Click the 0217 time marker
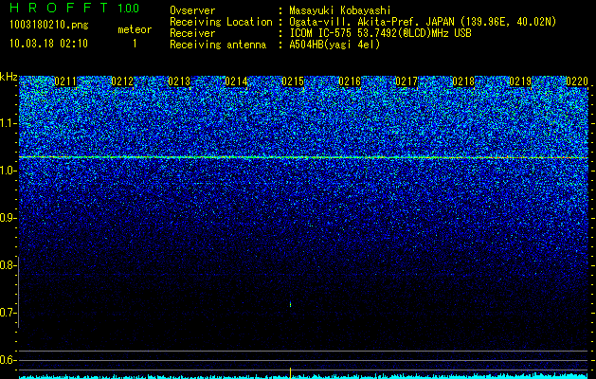596x379 pixels. click(406, 81)
